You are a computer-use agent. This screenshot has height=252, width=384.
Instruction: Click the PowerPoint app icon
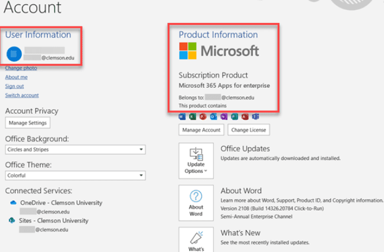point(203,117)
